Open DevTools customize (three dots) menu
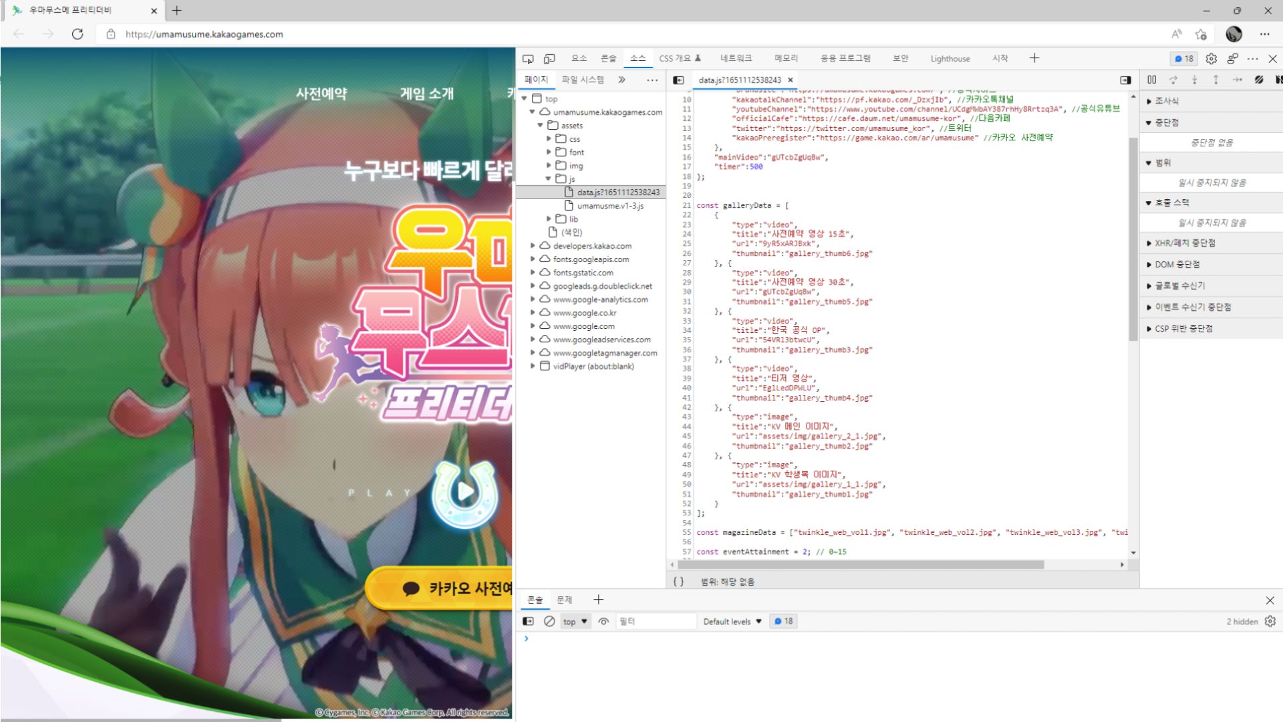Image resolution: width=1283 pixels, height=722 pixels. (1253, 59)
